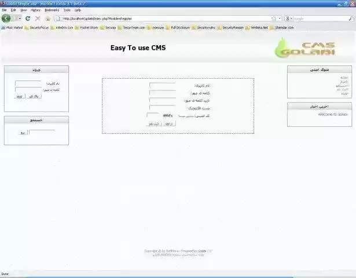The width and height of the screenshot is (356, 278).
Task: Open the Tools menu
Action: (67, 10)
